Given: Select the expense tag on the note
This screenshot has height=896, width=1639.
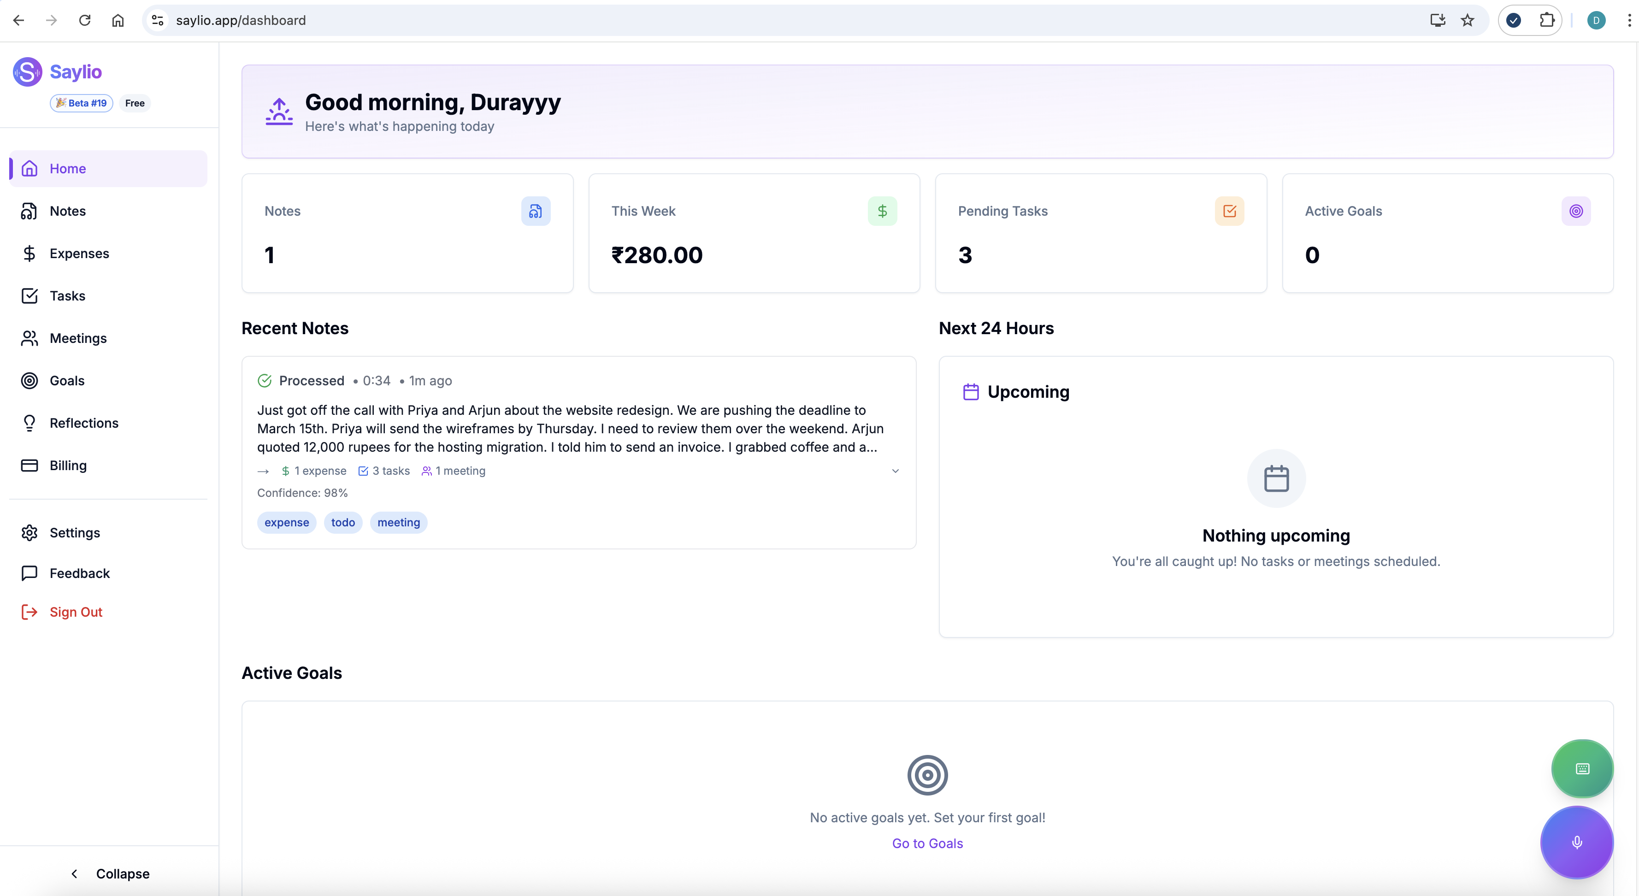Looking at the screenshot, I should click(286, 523).
